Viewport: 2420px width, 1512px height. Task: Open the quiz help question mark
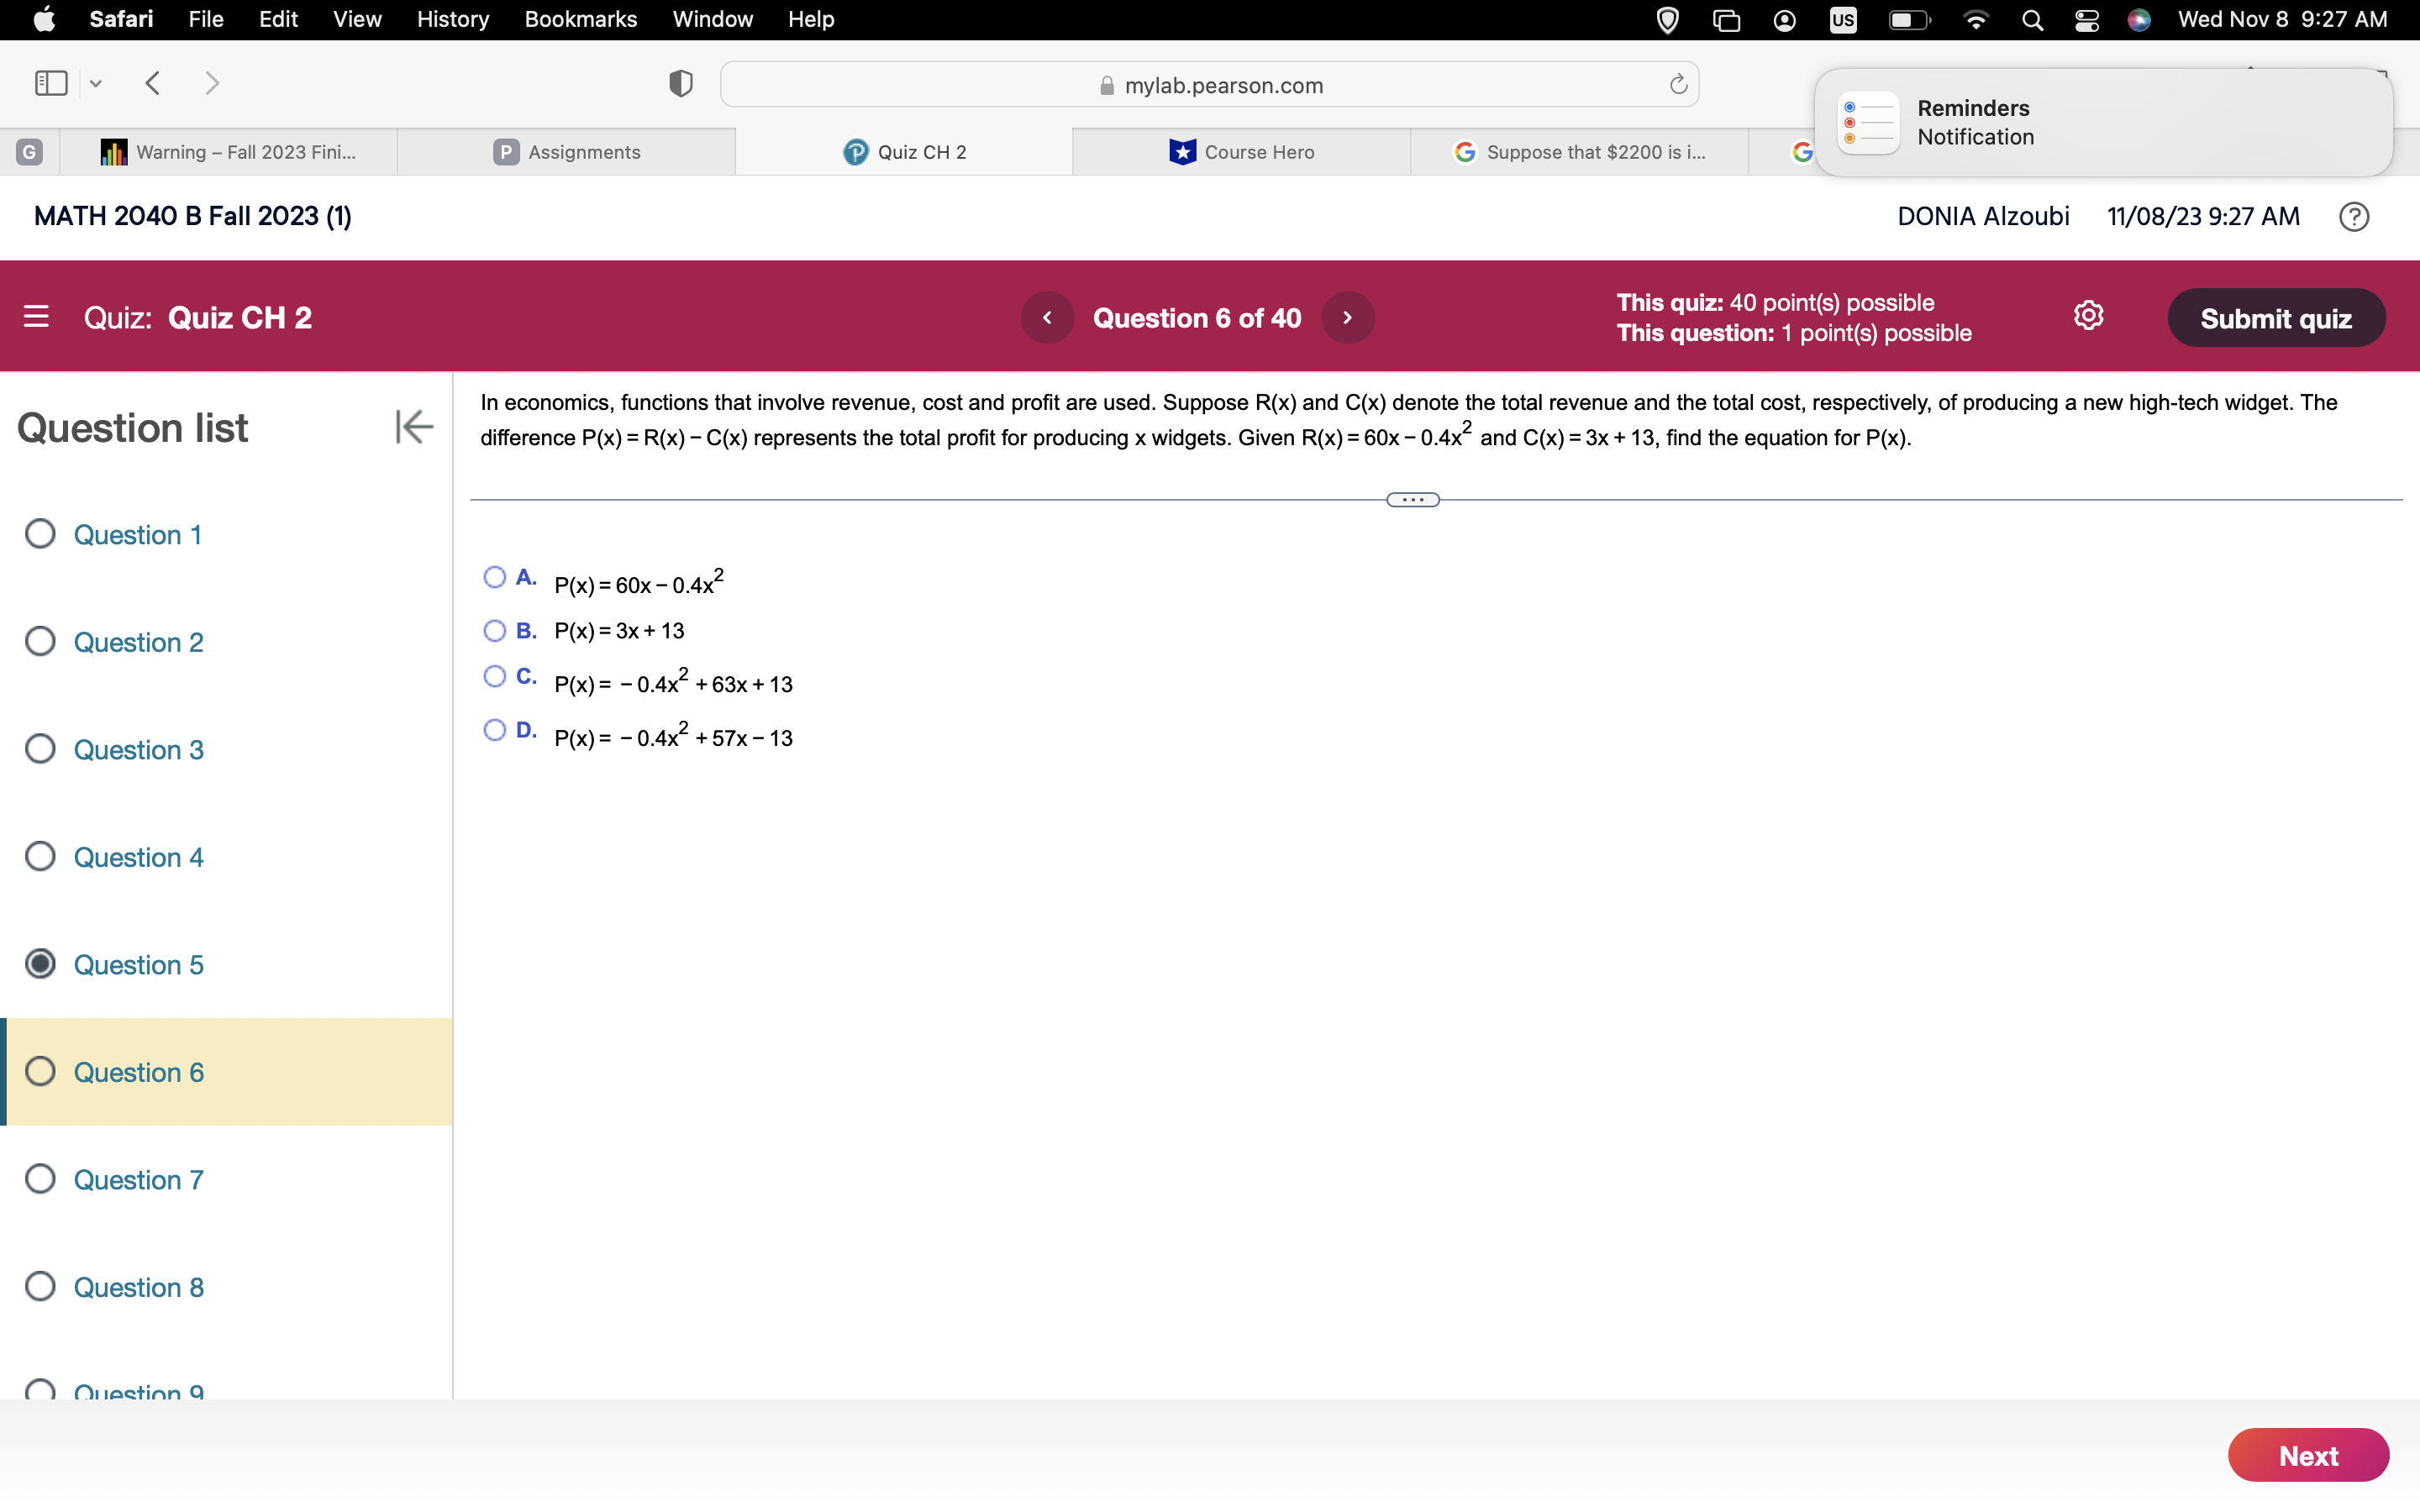click(2353, 216)
